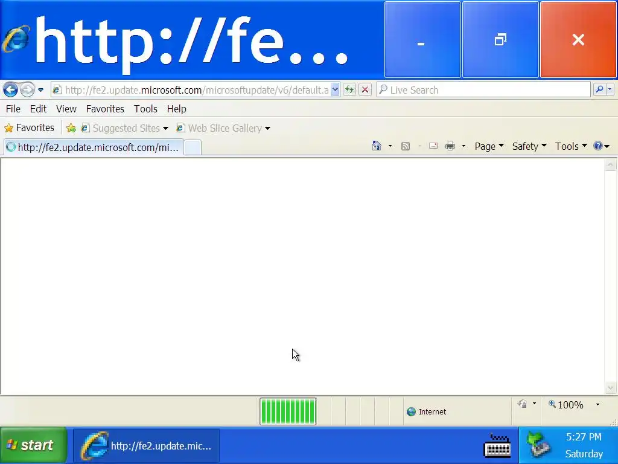Open the Safety dropdown menu
This screenshot has width=618, height=464.
pos(529,146)
